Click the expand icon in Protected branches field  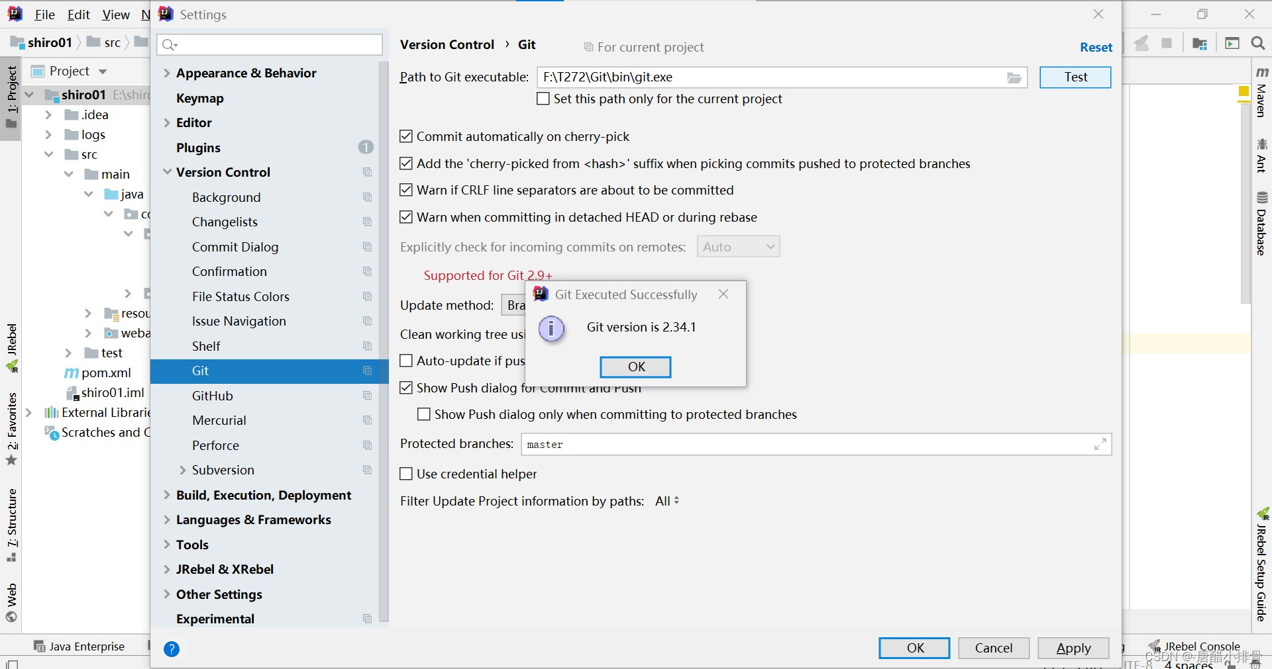point(1100,445)
